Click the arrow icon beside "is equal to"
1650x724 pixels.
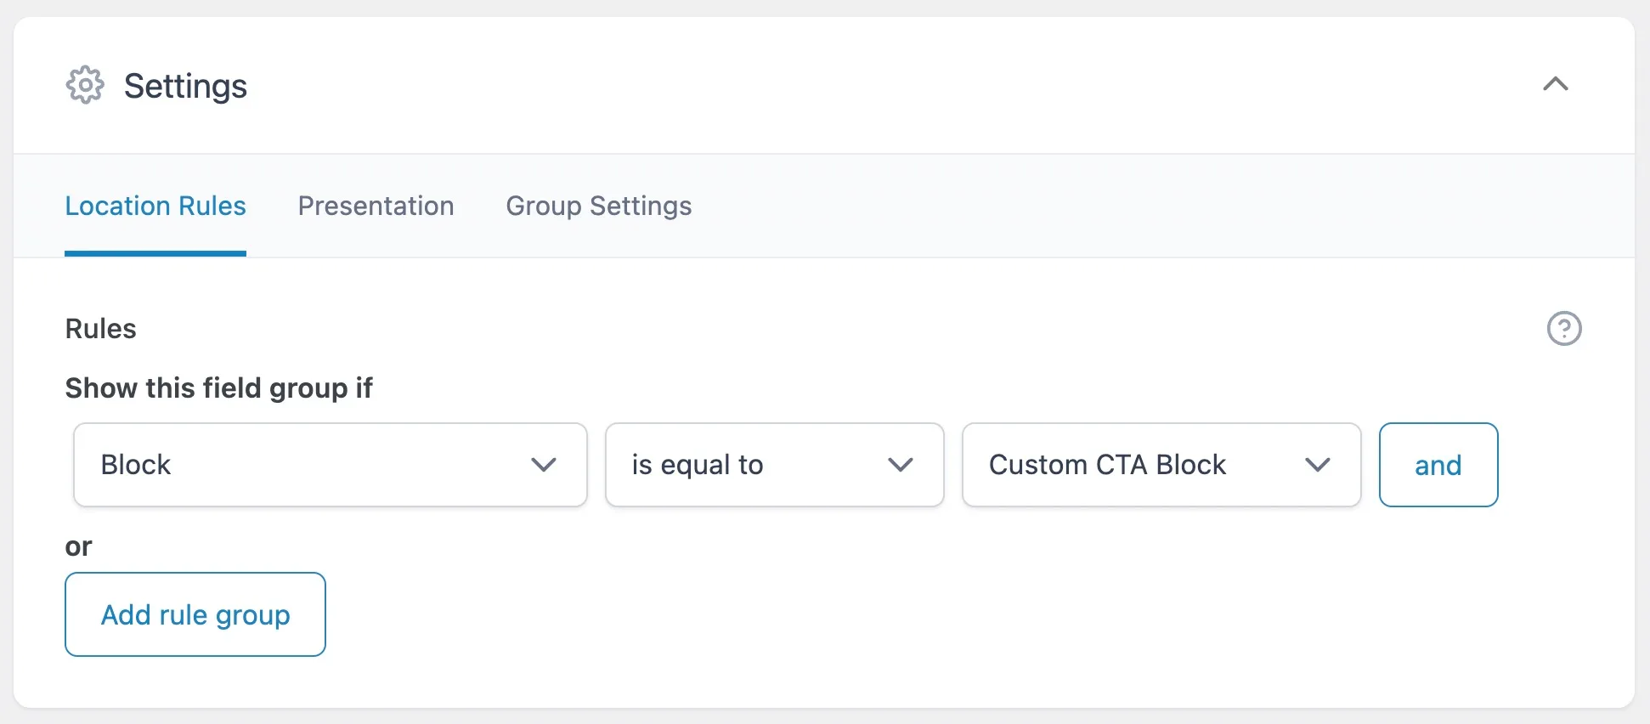[x=901, y=465]
